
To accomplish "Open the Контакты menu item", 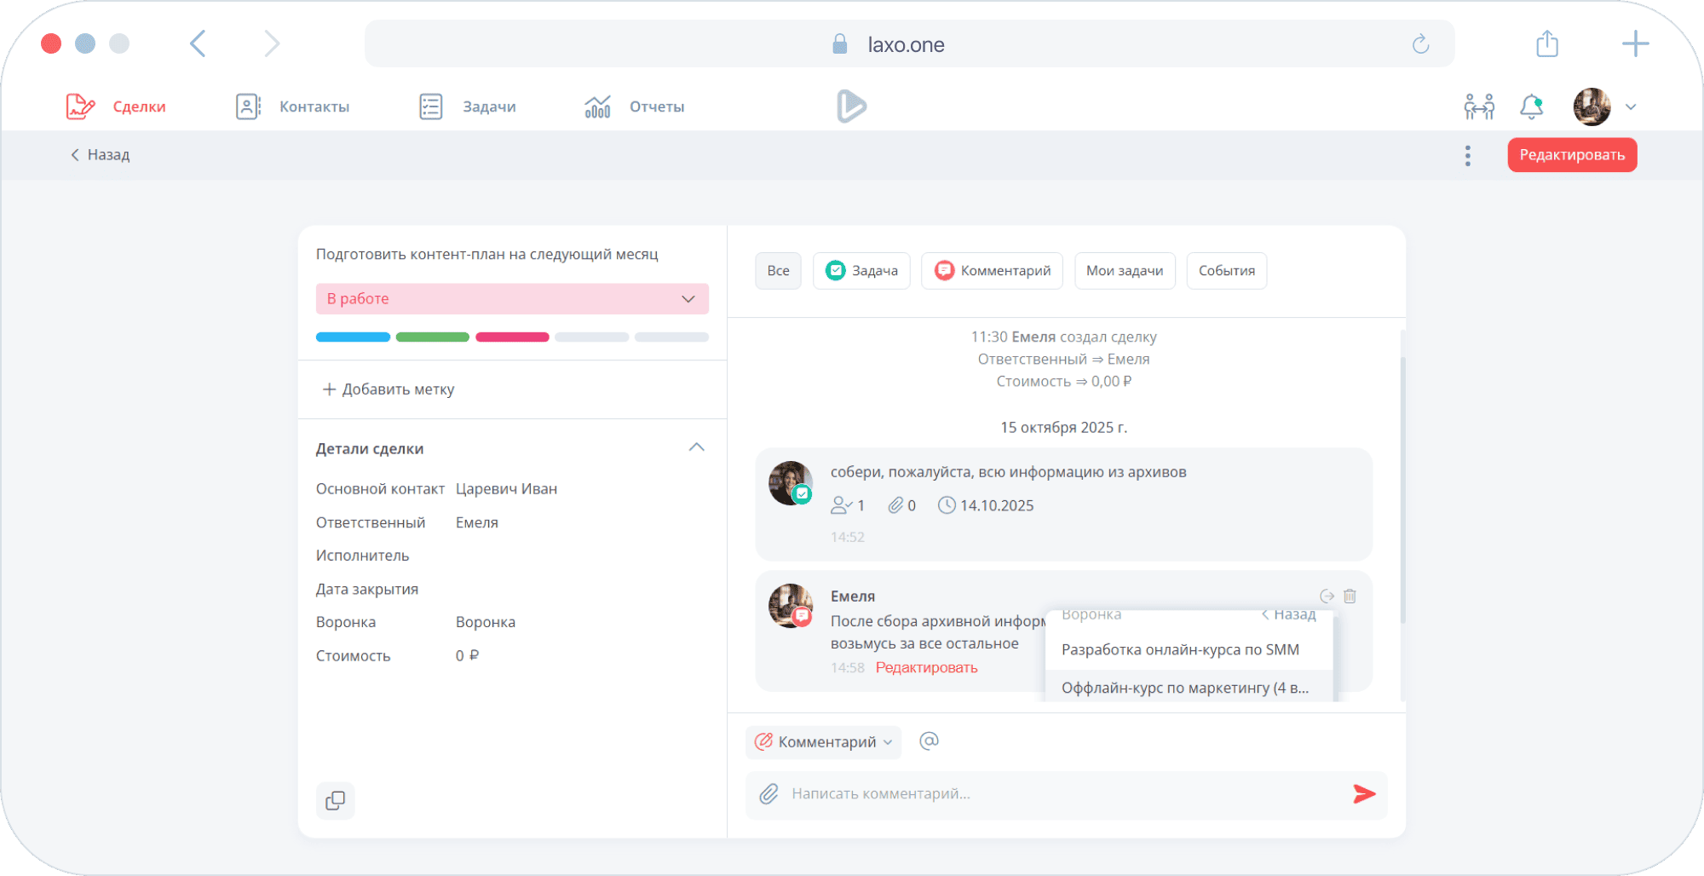I will tap(293, 107).
